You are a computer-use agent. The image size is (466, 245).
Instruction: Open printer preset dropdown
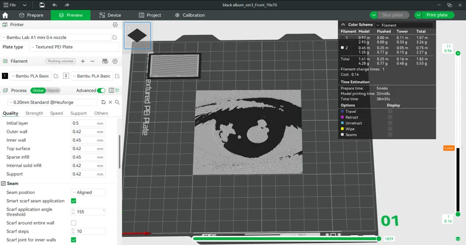click(56, 37)
